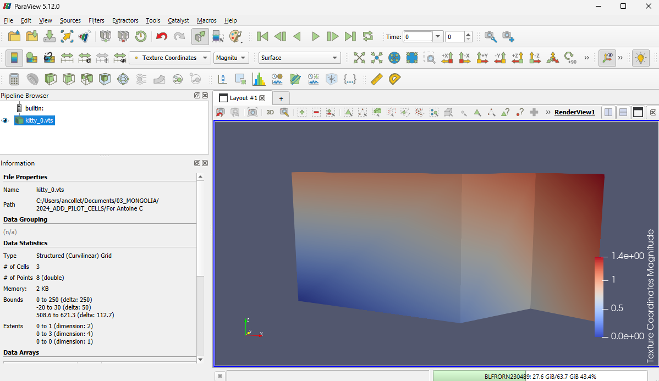659x381 pixels.
Task: Click the Time value input field
Action: tap(418, 37)
